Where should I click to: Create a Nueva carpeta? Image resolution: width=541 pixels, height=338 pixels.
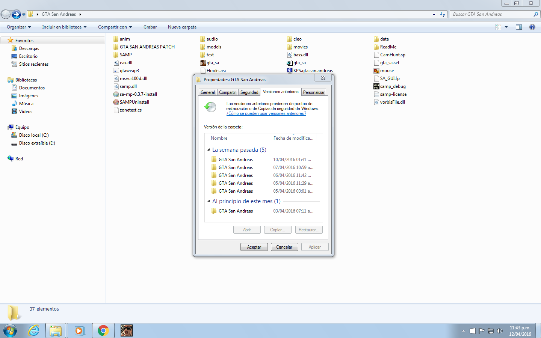[x=182, y=27]
